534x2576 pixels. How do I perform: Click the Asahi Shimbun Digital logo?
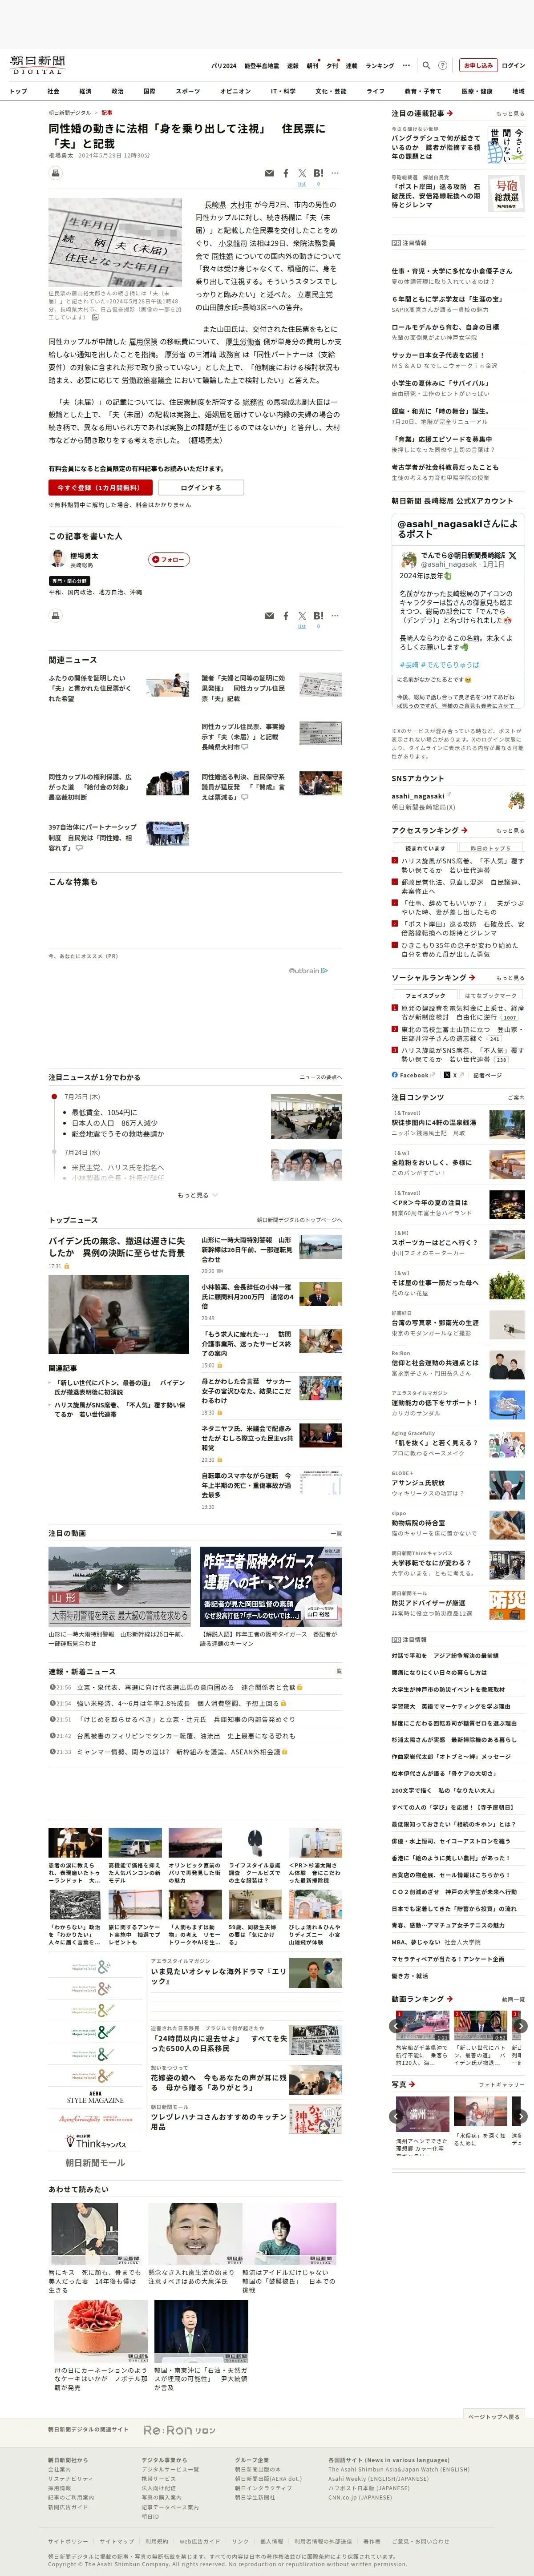38,65
